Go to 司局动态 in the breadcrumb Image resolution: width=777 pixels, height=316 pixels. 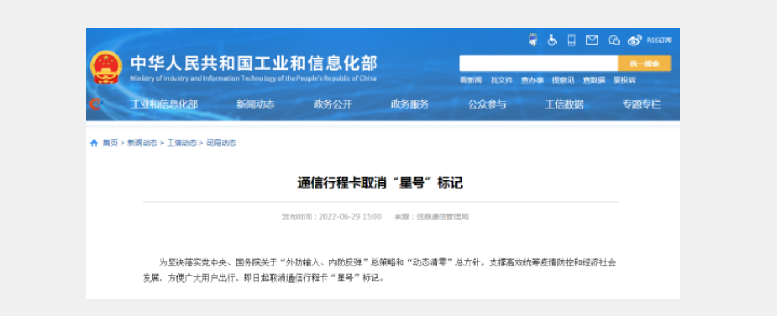[221, 143]
